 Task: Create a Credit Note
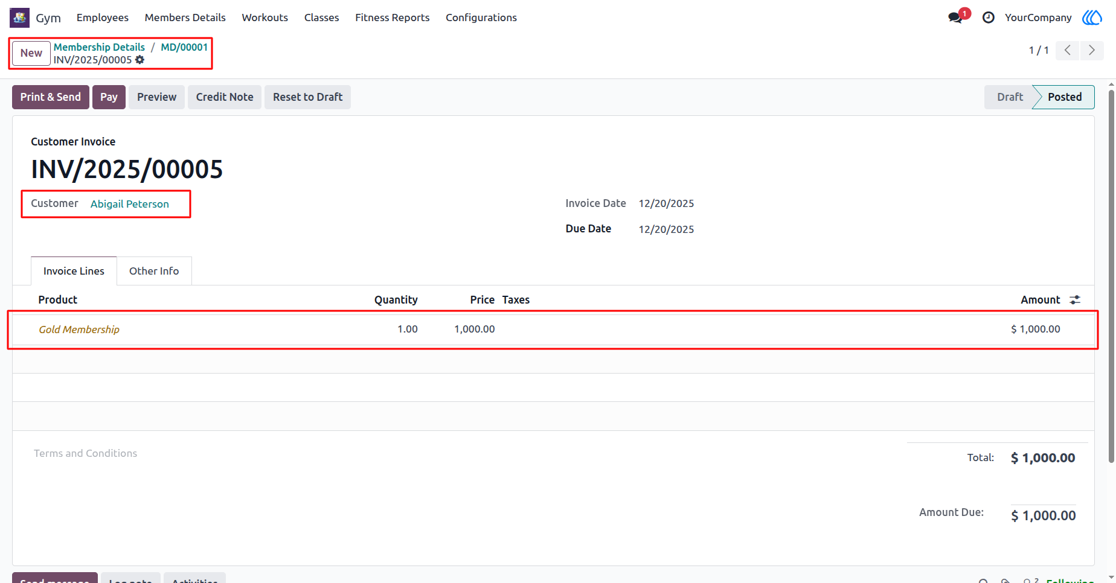(225, 97)
